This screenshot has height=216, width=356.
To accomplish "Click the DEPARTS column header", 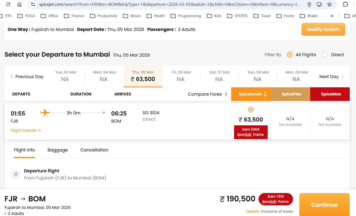I will click(21, 94).
